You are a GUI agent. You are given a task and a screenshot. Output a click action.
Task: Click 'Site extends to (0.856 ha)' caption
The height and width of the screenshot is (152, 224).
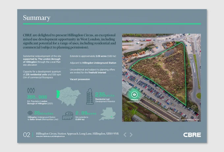tap(82, 118)
